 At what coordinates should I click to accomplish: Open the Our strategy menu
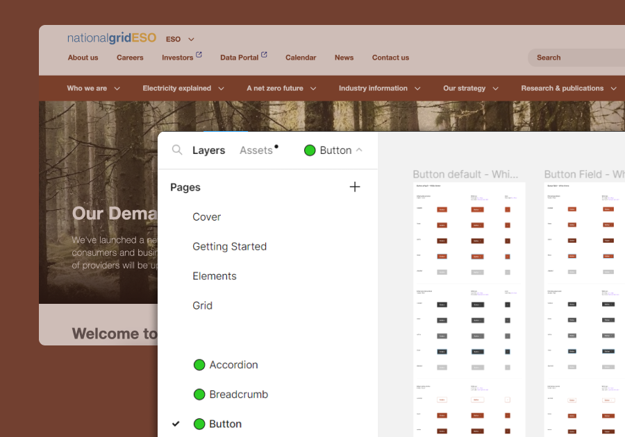[x=471, y=89]
